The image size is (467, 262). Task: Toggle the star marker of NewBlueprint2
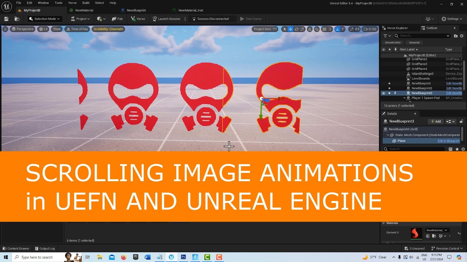click(390, 88)
